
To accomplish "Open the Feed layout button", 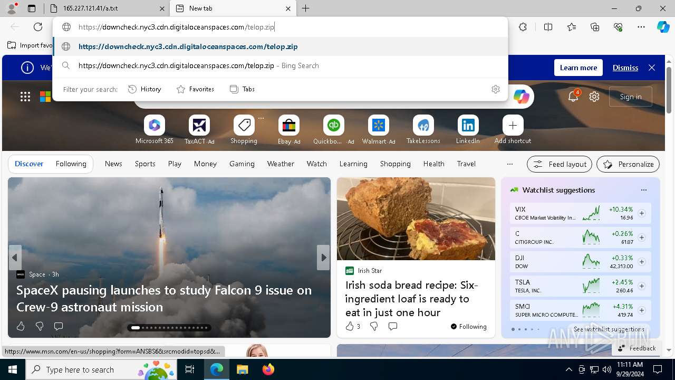I will (560, 164).
